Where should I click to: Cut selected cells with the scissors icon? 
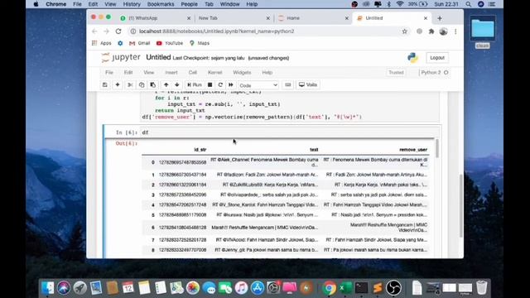tap(130, 84)
